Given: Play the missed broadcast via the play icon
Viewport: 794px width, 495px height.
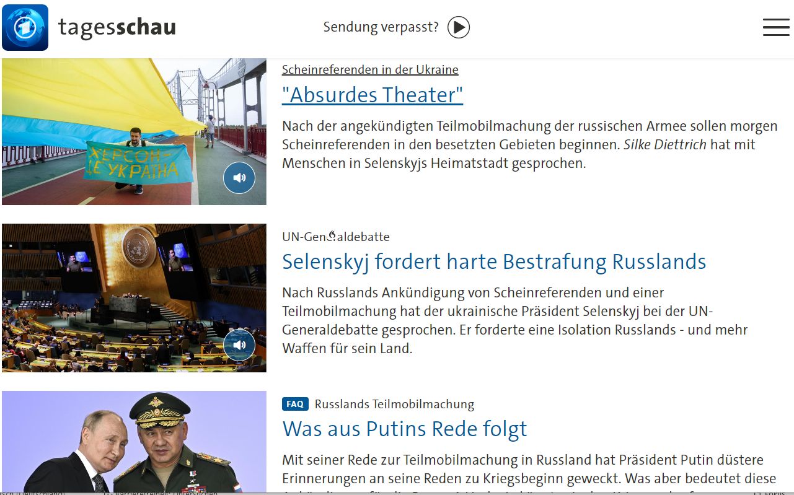Looking at the screenshot, I should tap(459, 27).
